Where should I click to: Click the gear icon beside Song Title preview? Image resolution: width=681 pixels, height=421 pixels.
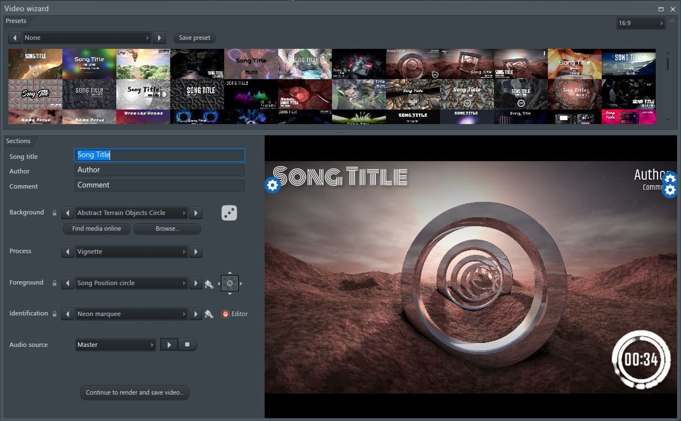point(273,185)
